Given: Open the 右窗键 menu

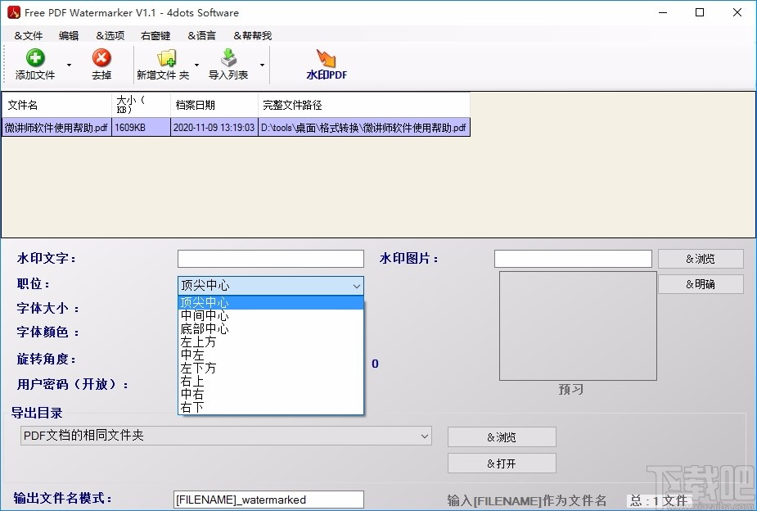Looking at the screenshot, I should click(x=155, y=36).
